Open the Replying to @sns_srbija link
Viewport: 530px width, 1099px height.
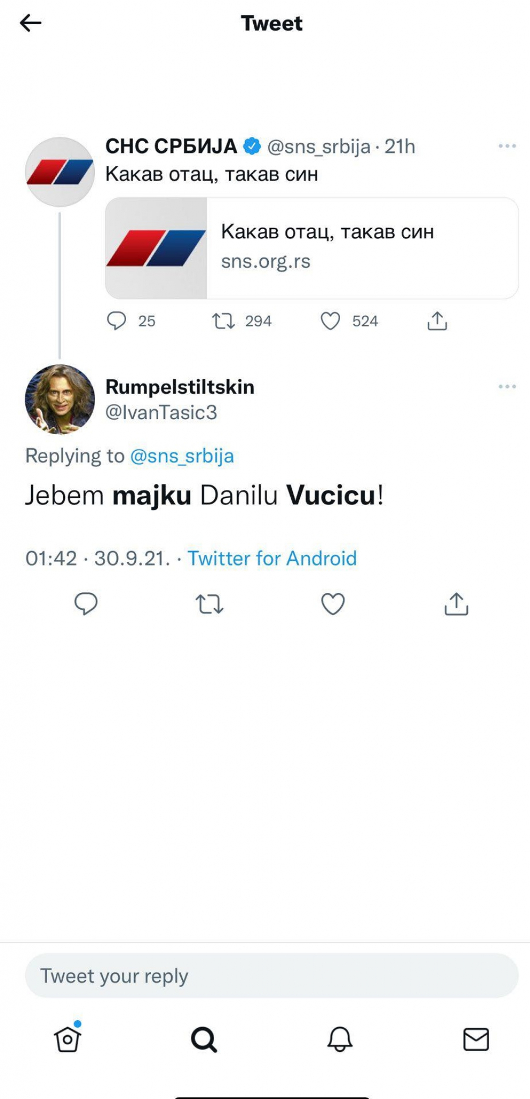click(x=183, y=456)
